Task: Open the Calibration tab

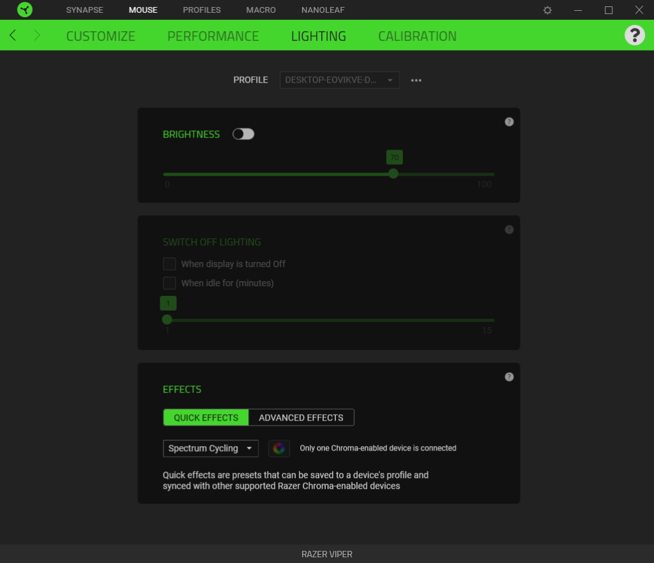Action: point(417,36)
